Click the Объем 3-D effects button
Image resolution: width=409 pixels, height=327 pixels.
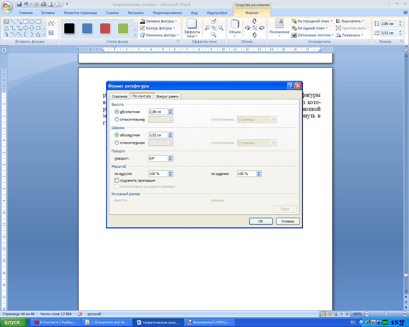pyautogui.click(x=235, y=28)
